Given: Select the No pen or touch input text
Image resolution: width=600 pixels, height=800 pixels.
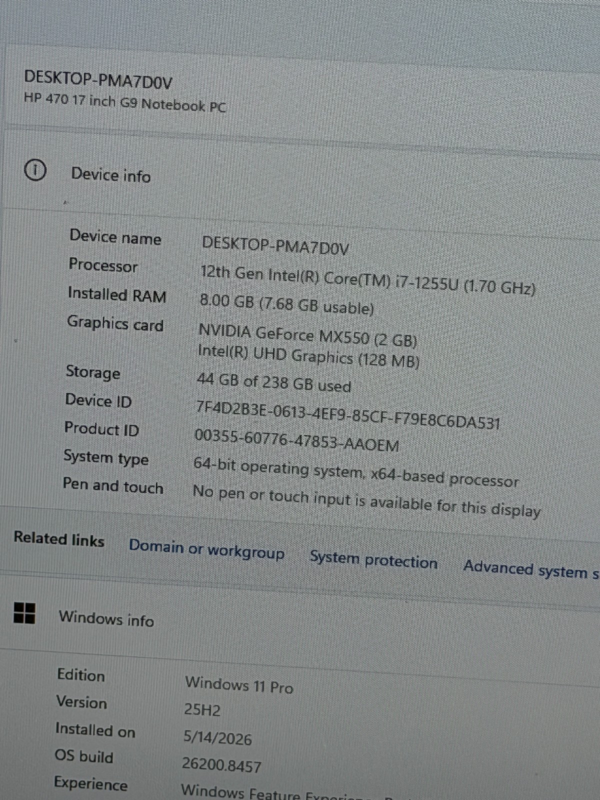Looking at the screenshot, I should [x=366, y=501].
